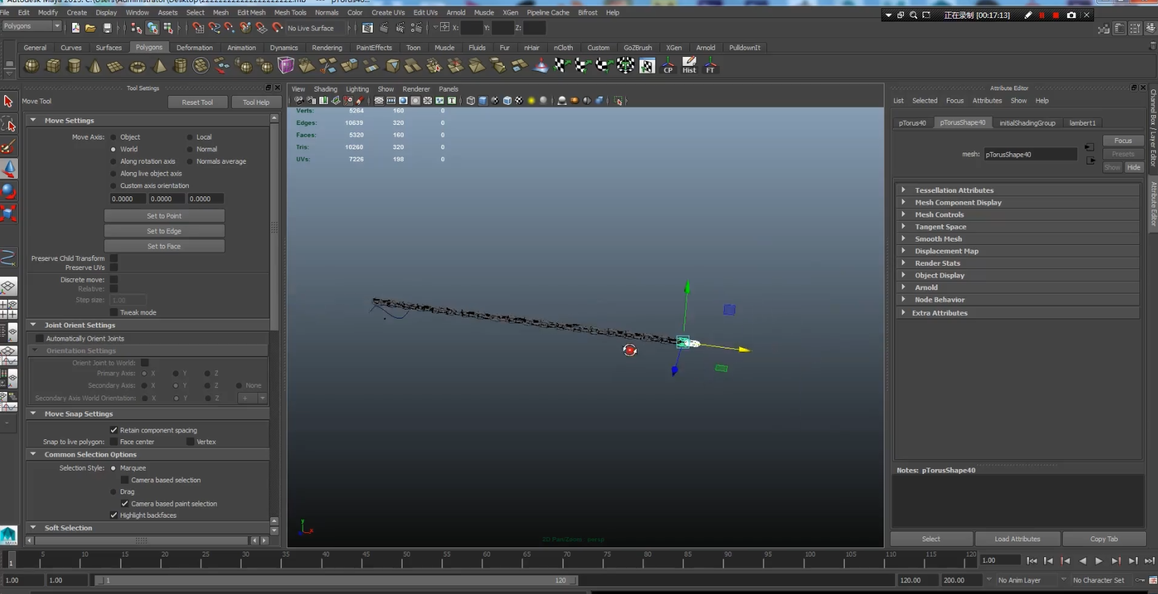Image resolution: width=1158 pixels, height=594 pixels.
Task: Click the snap to curves magnet icon
Action: click(215, 28)
